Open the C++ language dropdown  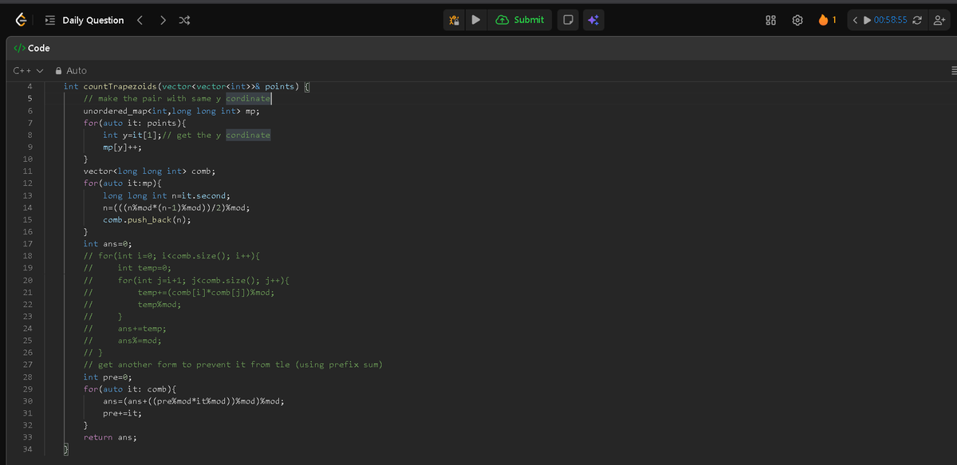27,71
